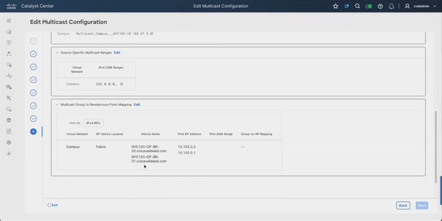This screenshot has height=221, width=442.
Task: Add page to favorites with star icon
Action: [x=335, y=6]
